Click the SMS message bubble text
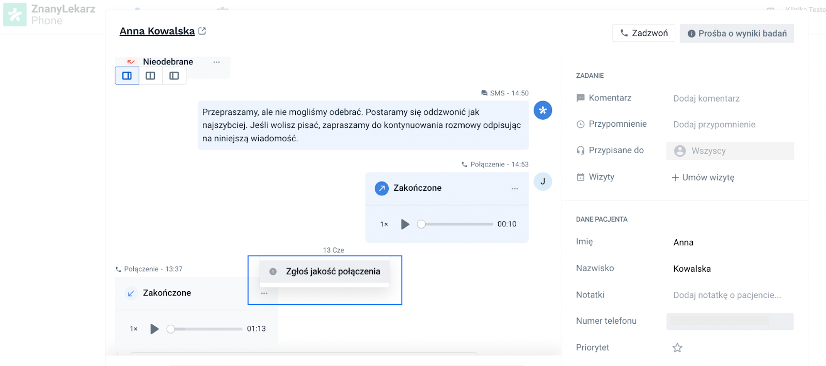The width and height of the screenshot is (826, 366). pos(363,125)
